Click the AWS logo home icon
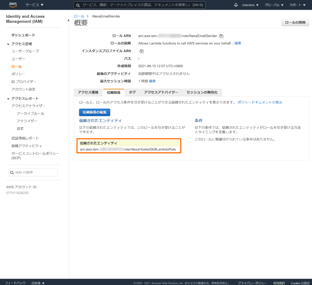 click(x=13, y=5)
